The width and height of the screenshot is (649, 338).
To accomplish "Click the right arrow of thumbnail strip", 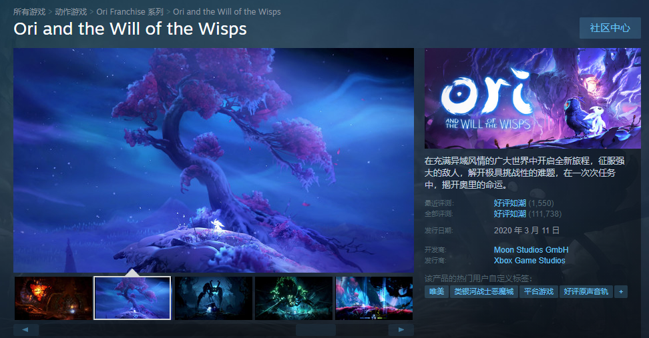I will point(401,330).
